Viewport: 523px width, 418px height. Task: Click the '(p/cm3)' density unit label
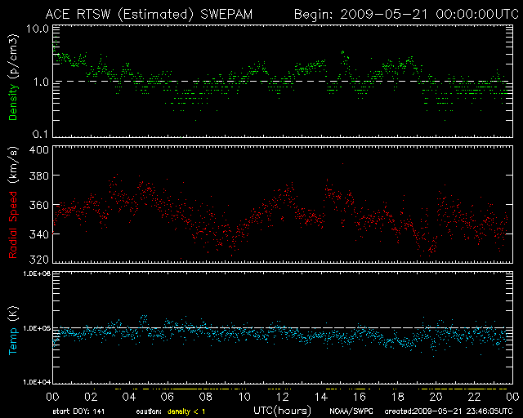pos(13,56)
